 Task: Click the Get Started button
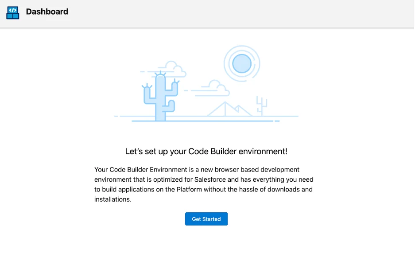click(206, 219)
